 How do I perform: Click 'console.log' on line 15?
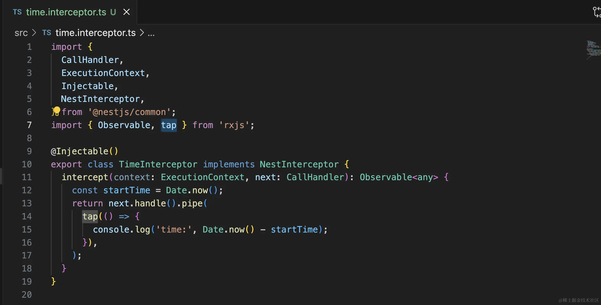(x=121, y=230)
